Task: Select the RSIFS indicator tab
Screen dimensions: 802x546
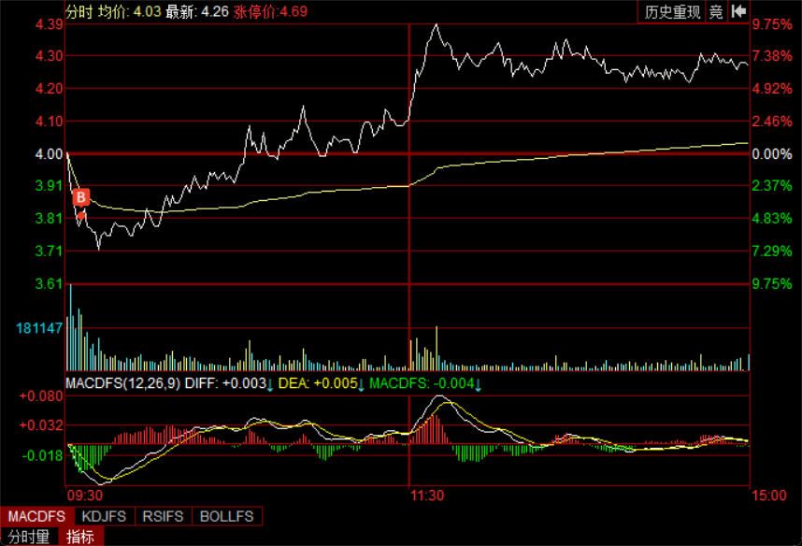Action: [x=164, y=516]
